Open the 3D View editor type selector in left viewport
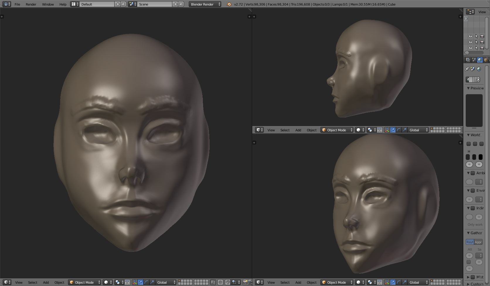Screen dimensions: 490x286 7,282
